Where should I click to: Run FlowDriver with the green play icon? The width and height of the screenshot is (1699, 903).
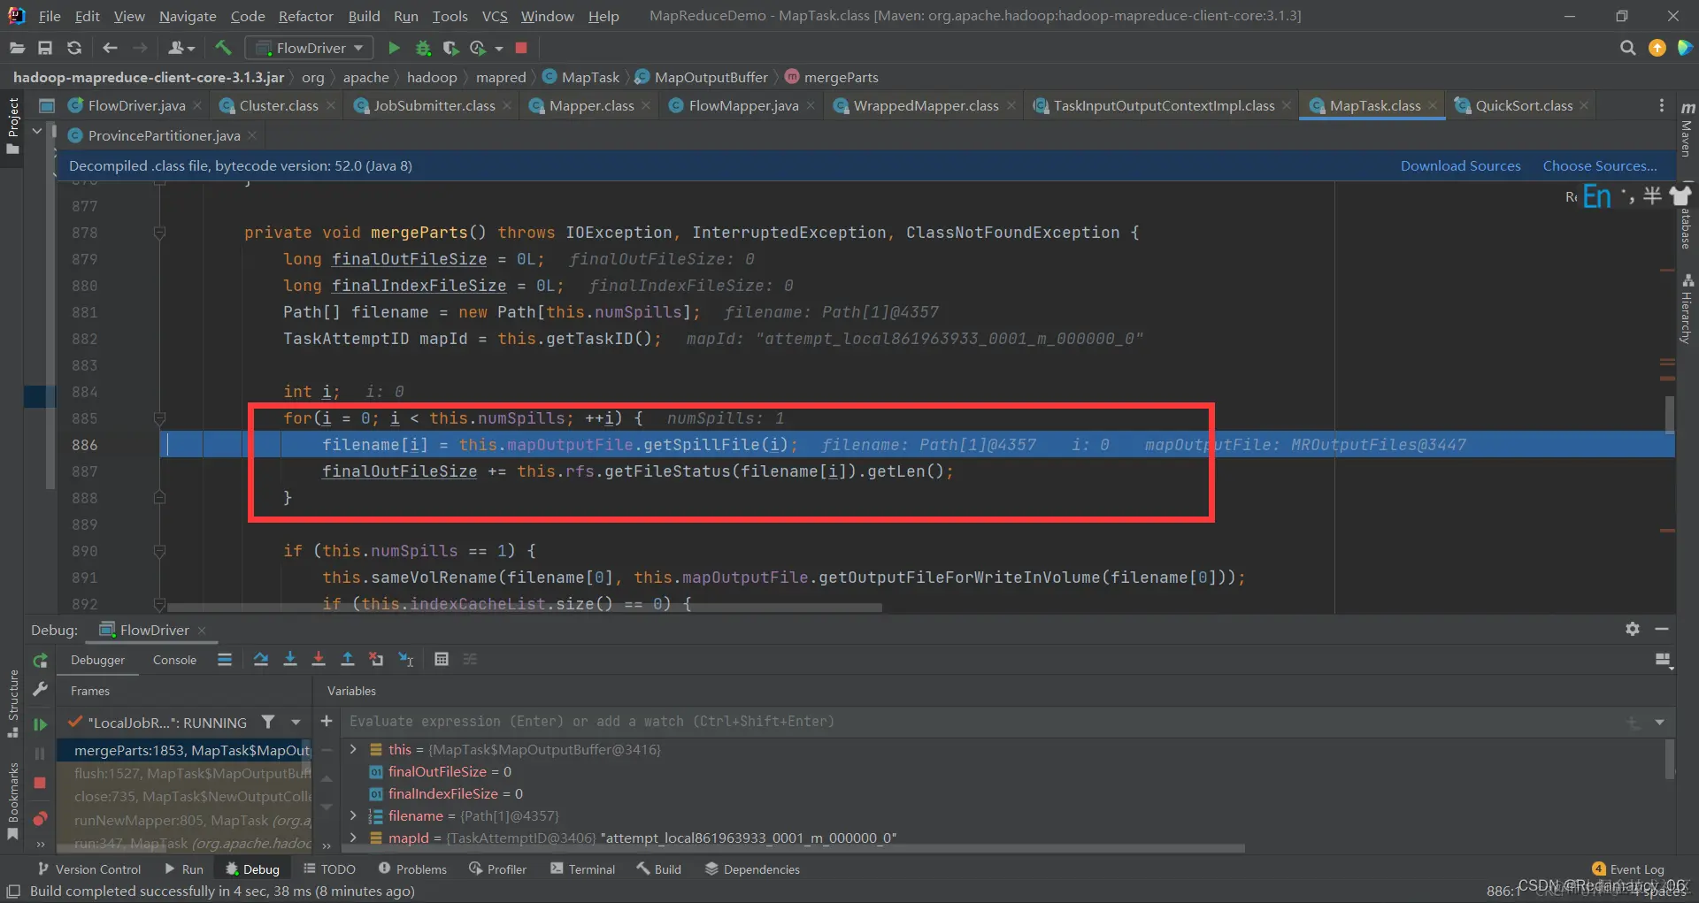(x=394, y=48)
